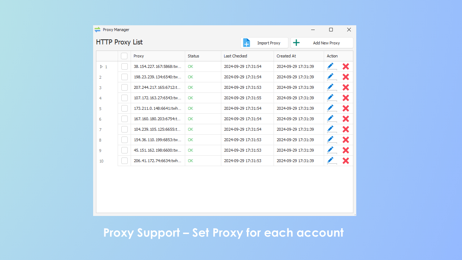This screenshot has width=462, height=260.
Task: Click red X for proxy 45.151.162.198
Action: pyautogui.click(x=345, y=150)
